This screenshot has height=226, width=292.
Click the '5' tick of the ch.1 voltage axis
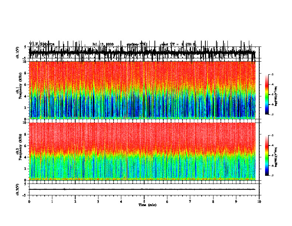coord(25,47)
